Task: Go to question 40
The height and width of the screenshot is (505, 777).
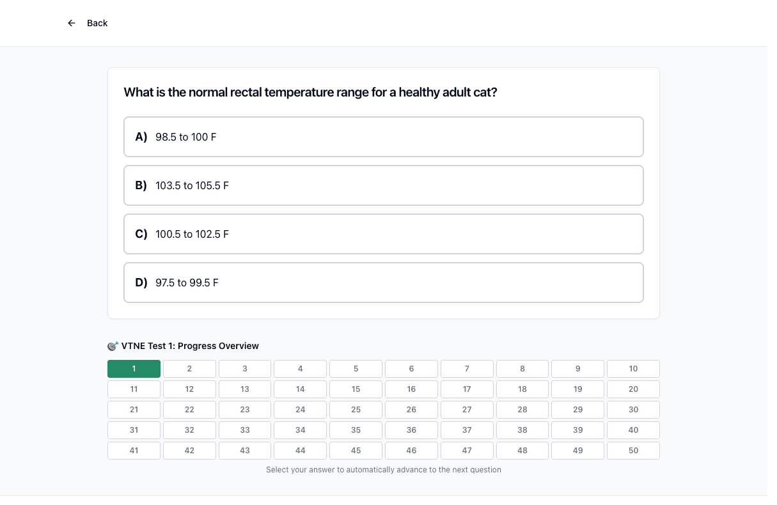Action: click(633, 430)
